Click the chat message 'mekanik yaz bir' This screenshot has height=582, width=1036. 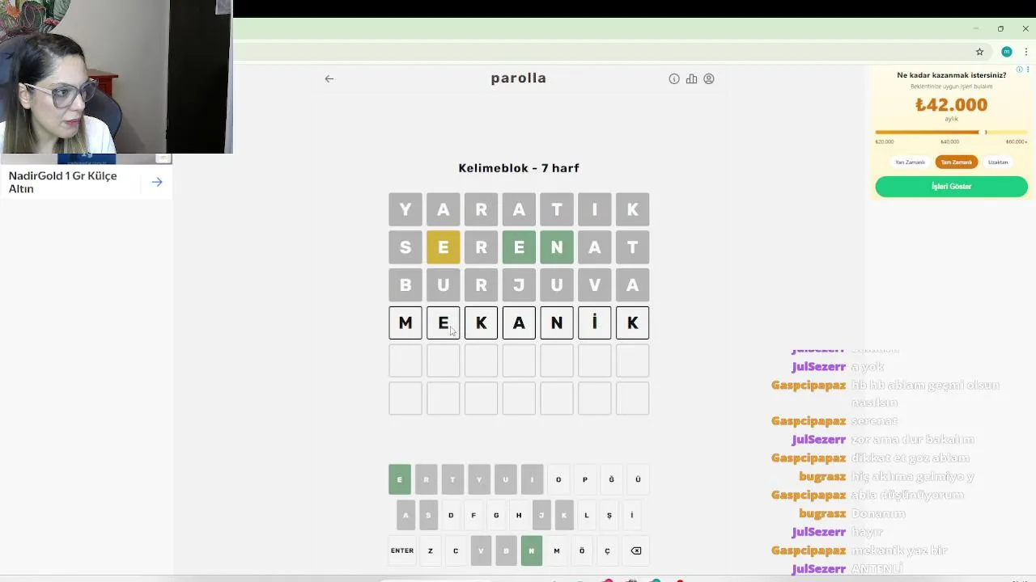click(899, 550)
